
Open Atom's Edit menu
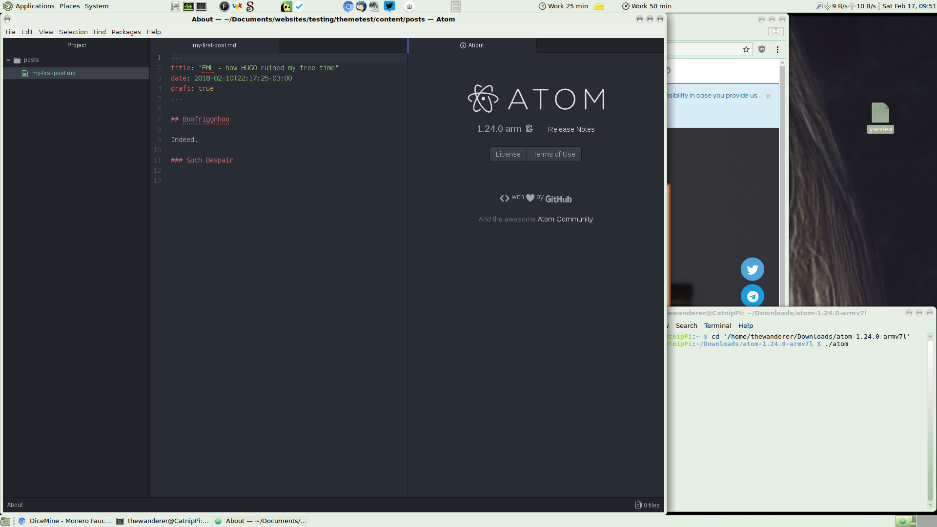tap(27, 32)
